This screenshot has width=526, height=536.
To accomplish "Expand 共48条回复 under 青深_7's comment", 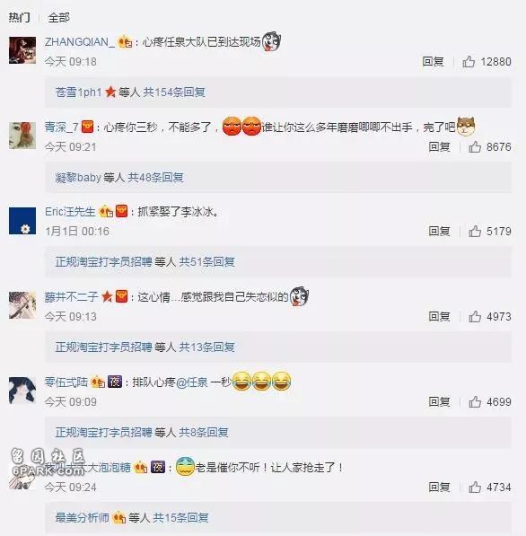I will click(x=155, y=178).
